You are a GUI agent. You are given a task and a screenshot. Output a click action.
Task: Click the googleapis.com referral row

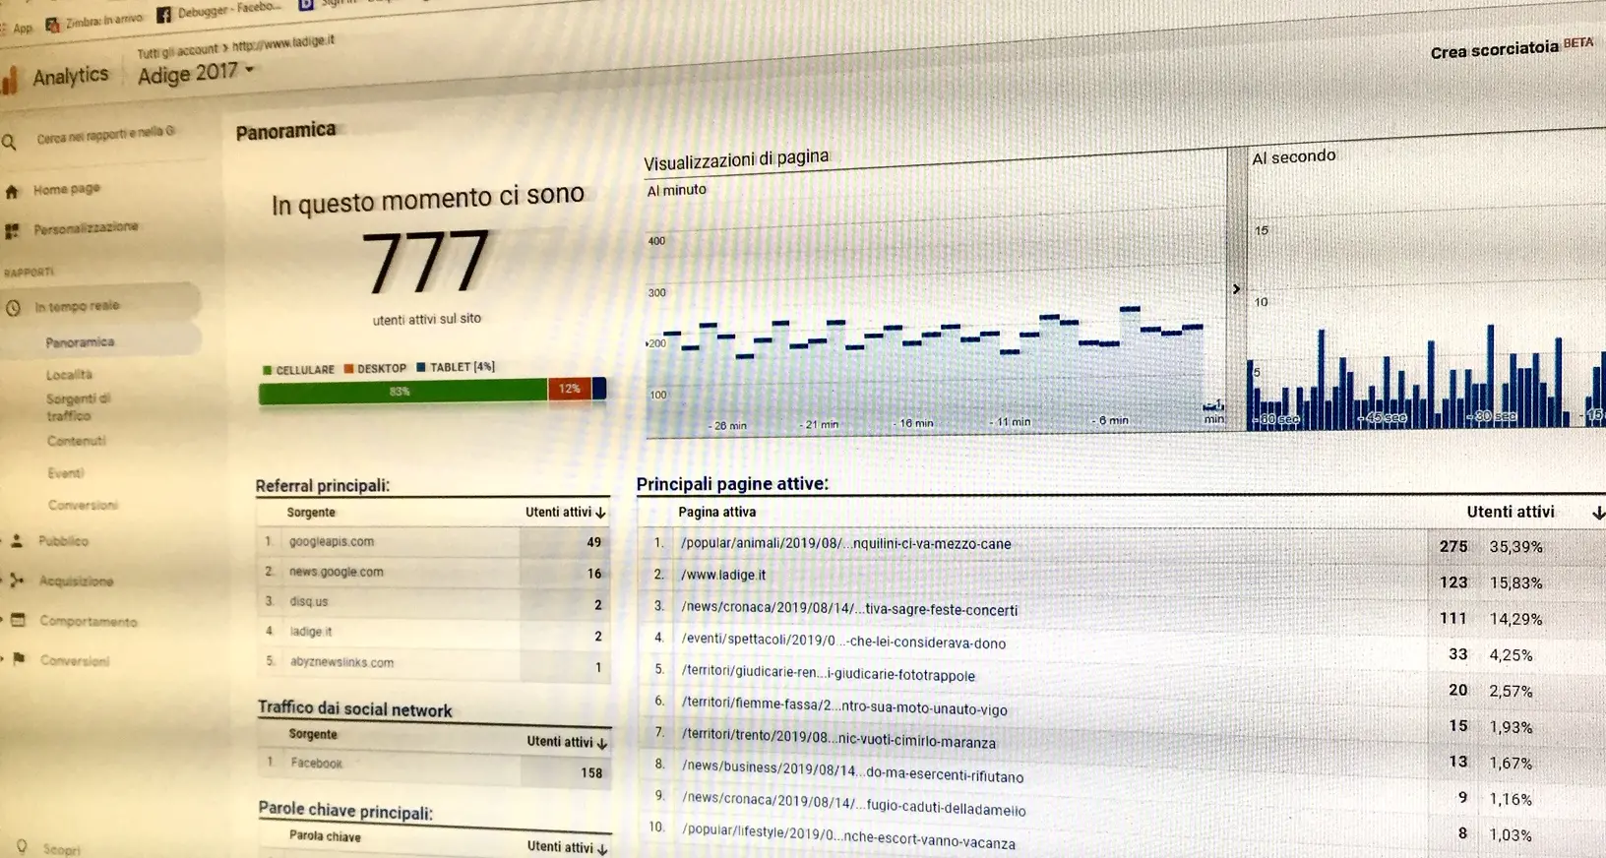click(433, 542)
